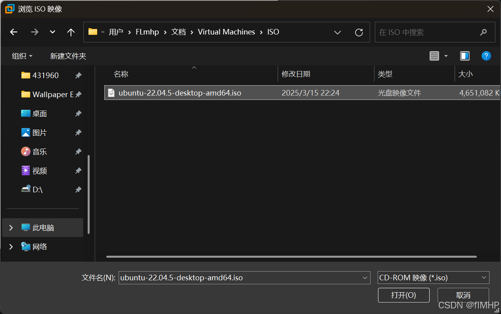Open the blue help icon
Viewport: 501px width, 314px height.
tap(486, 56)
